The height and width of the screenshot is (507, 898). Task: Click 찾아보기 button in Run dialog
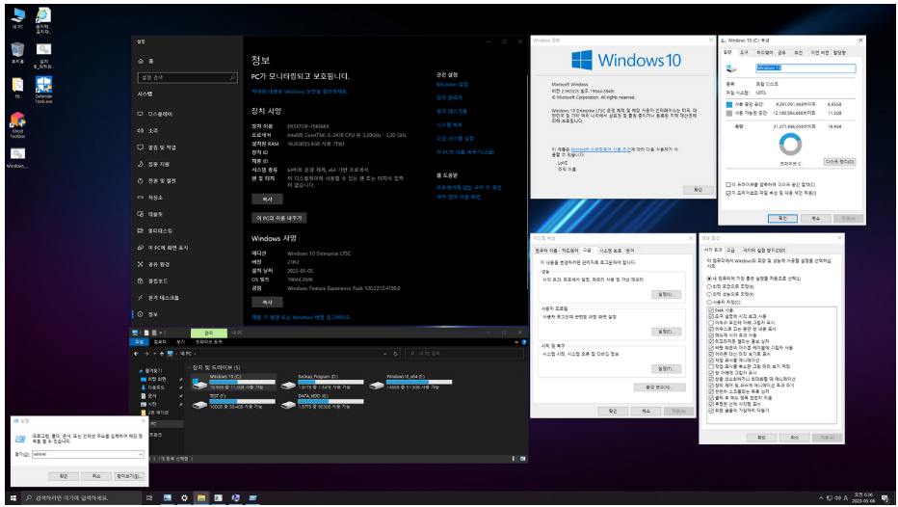(x=128, y=476)
